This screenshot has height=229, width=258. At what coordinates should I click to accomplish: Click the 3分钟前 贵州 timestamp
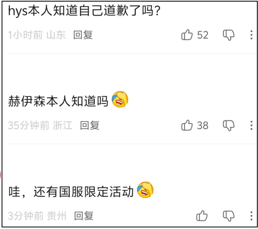[x=37, y=216]
